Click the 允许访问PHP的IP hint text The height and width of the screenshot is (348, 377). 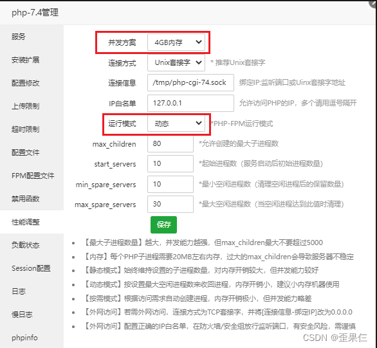[298, 103]
